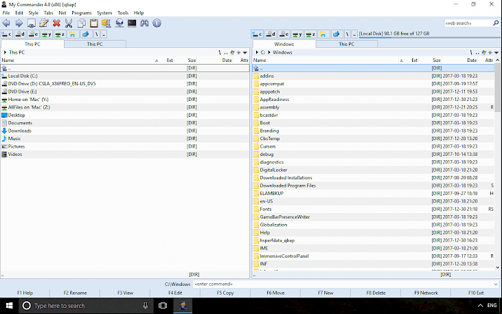Screen dimensions: 502x314
Task: Click the right panel vertical scrollbar
Action: coord(497,164)
